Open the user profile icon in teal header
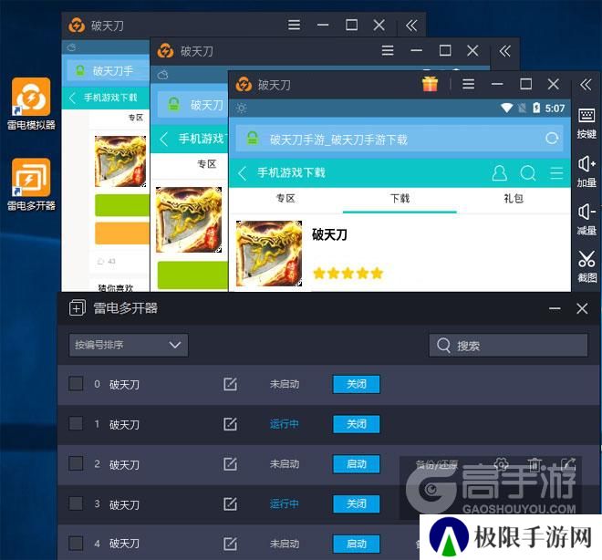The width and height of the screenshot is (602, 560). pos(500,173)
